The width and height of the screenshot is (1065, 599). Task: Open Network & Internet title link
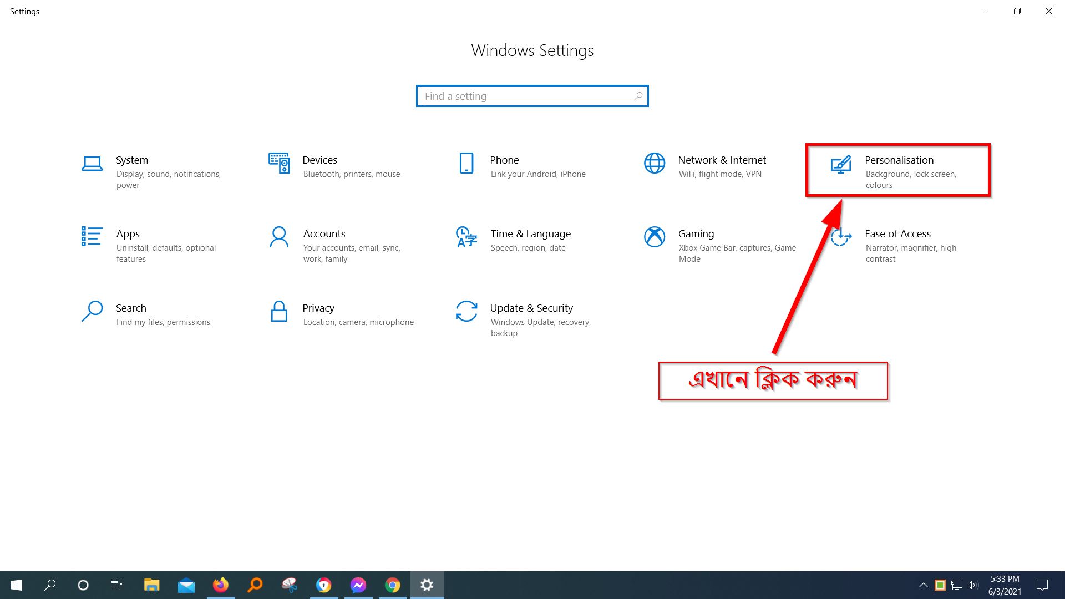click(x=722, y=160)
